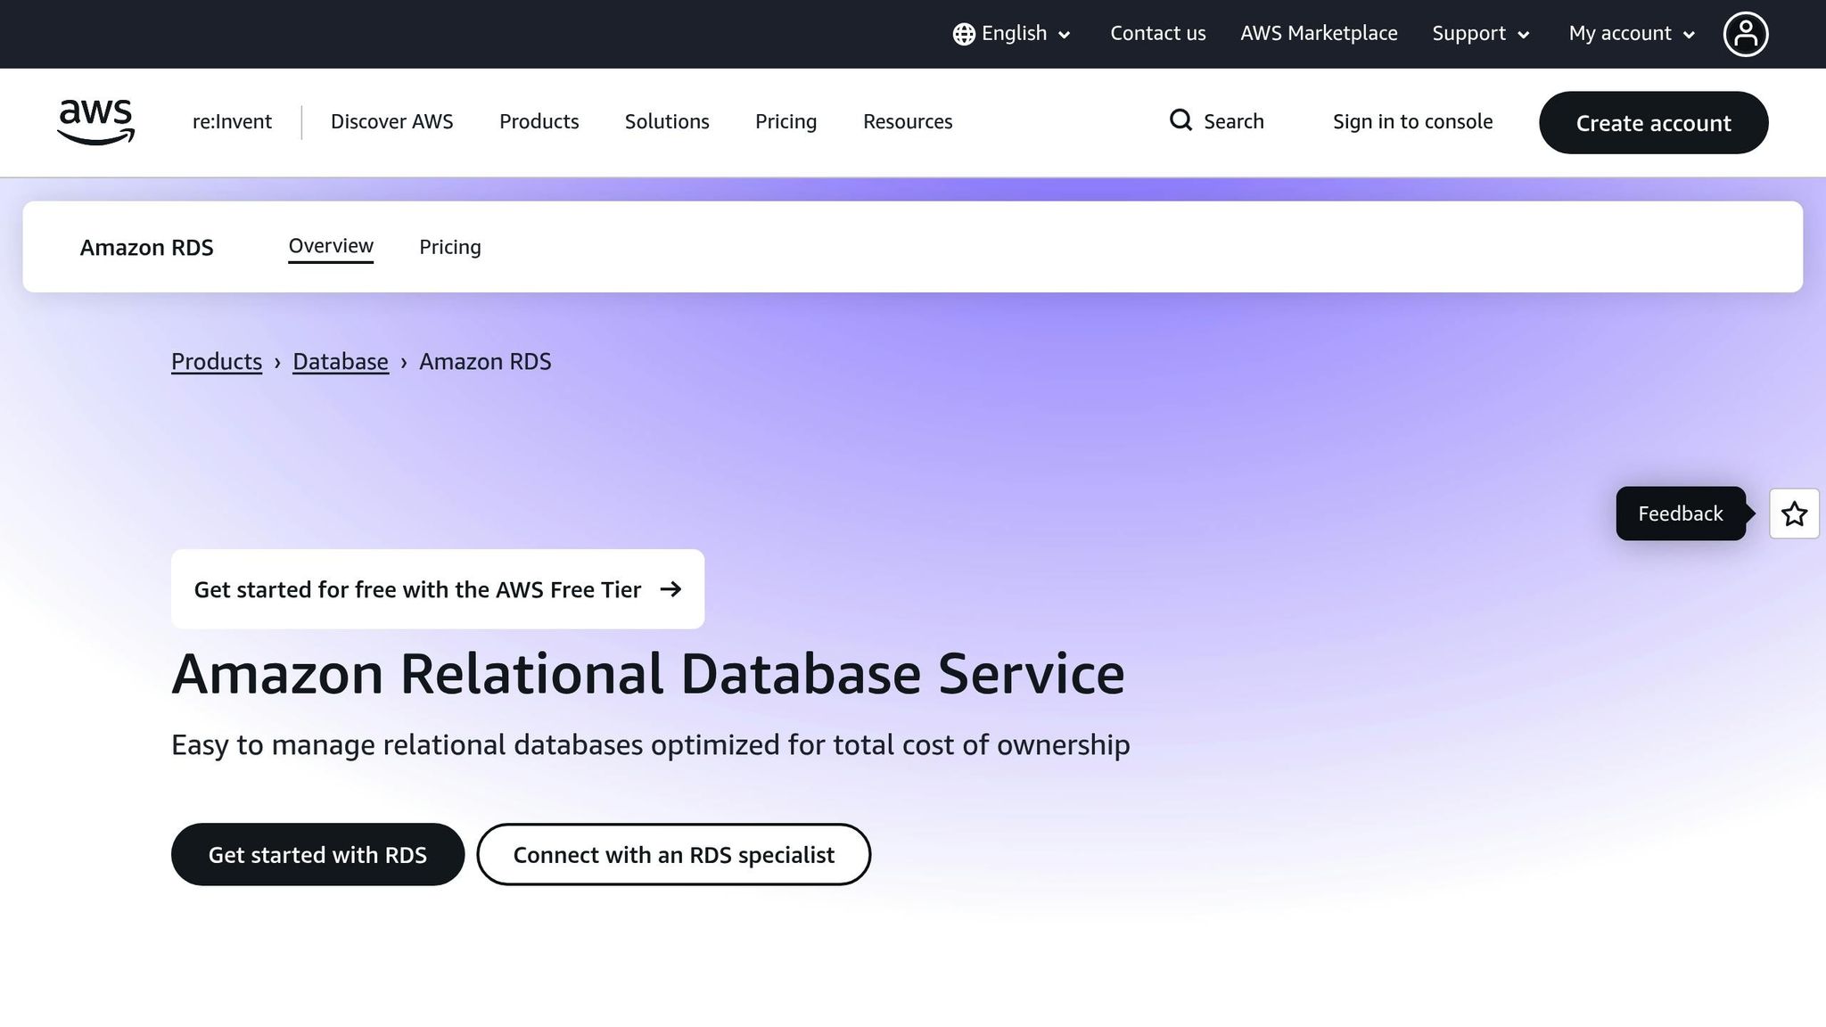Click Get started with RDS button
The width and height of the screenshot is (1826, 1027).
click(x=317, y=854)
